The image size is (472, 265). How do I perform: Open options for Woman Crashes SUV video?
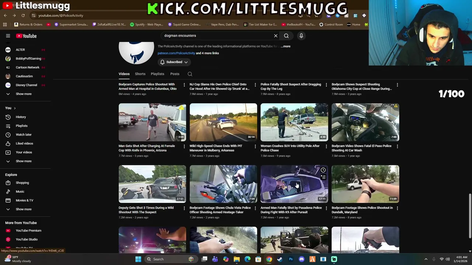pos(326,146)
